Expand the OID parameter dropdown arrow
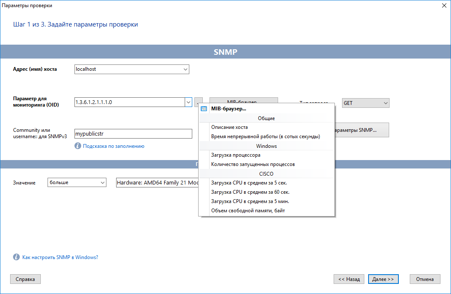 pyautogui.click(x=188, y=102)
